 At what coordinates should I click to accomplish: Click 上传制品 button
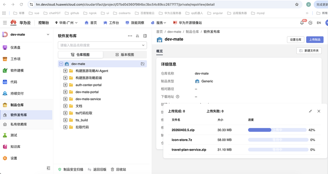coord(315,39)
